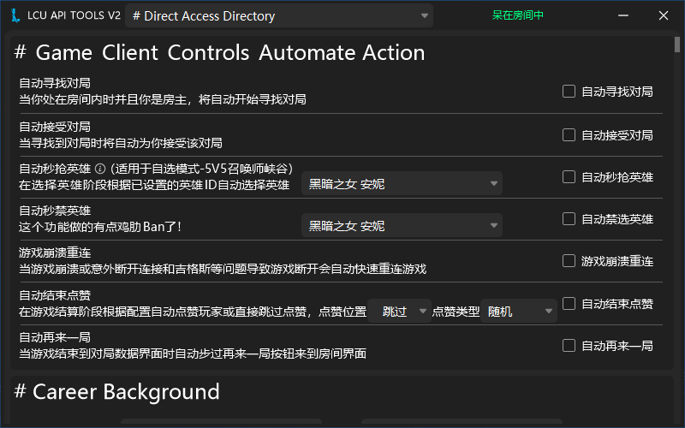Expand the auto-ban champion dropdown
685x428 pixels.
[402, 226]
